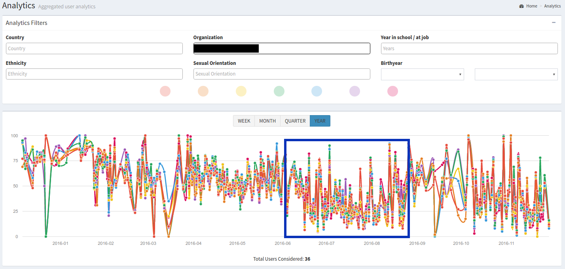
Task: Click the Analytics breadcrumb item
Action: point(552,6)
